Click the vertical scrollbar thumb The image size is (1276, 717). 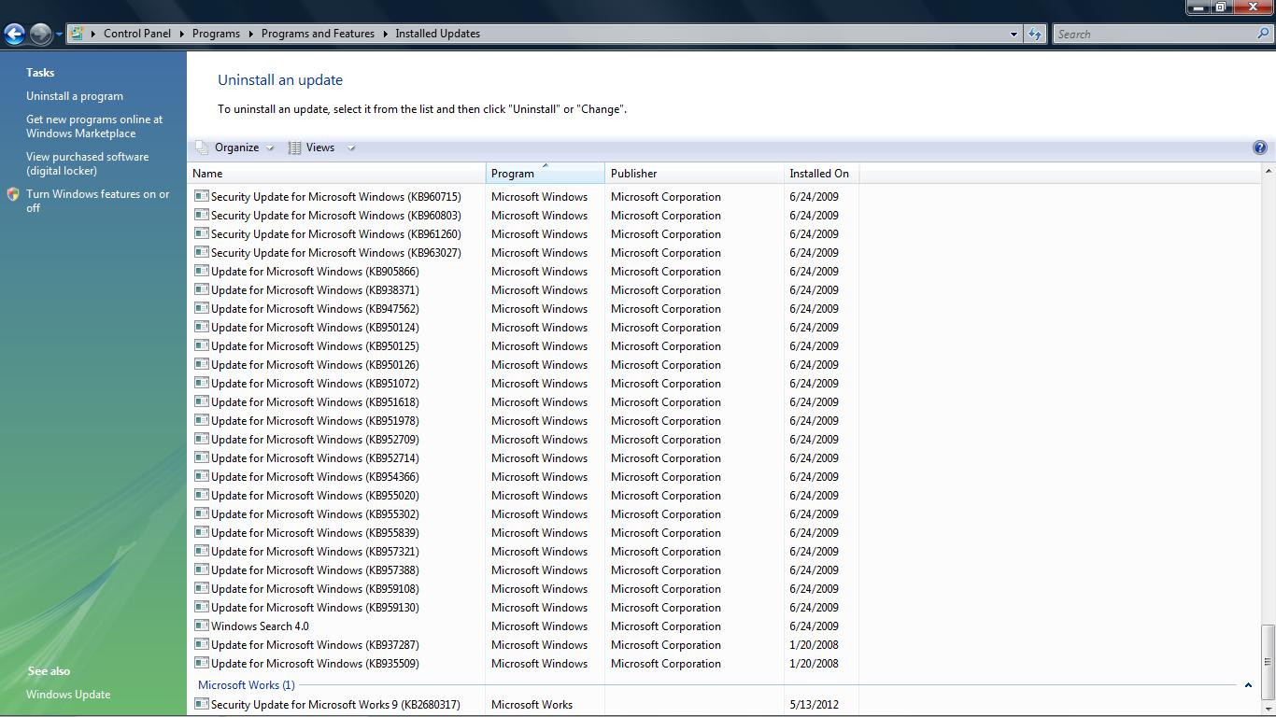[1268, 660]
